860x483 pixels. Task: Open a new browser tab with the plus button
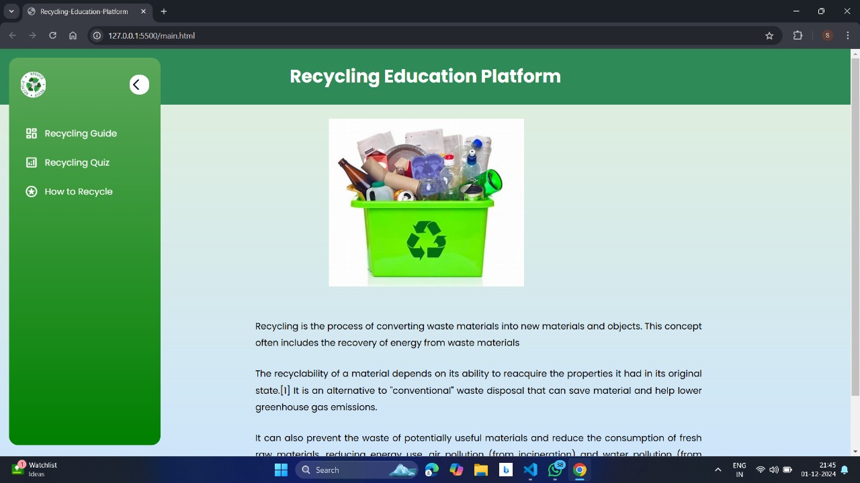point(163,11)
